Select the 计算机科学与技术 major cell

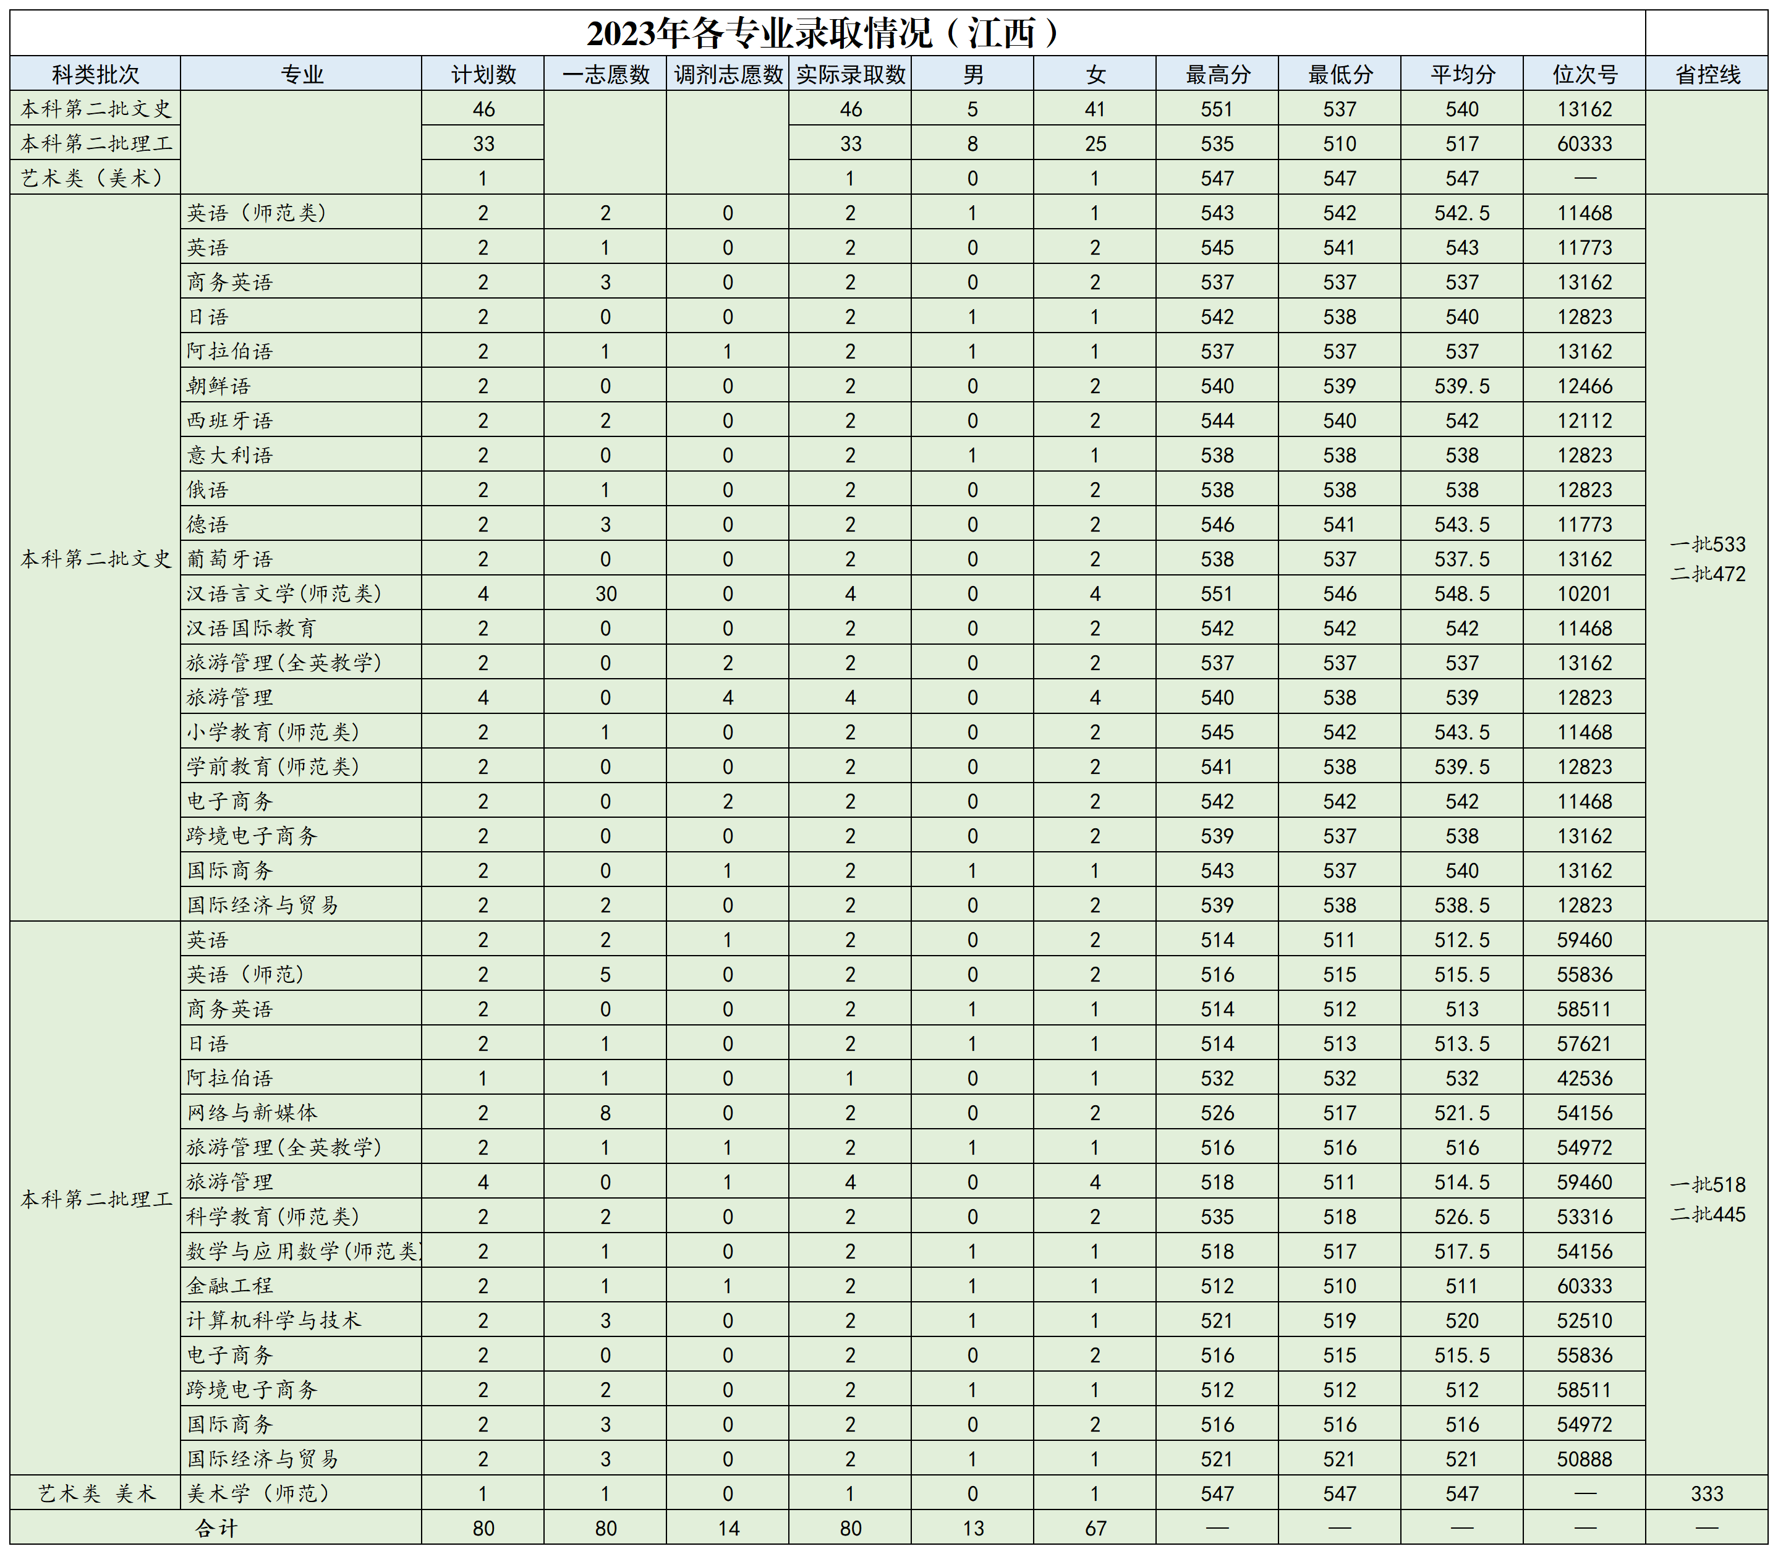click(273, 1321)
